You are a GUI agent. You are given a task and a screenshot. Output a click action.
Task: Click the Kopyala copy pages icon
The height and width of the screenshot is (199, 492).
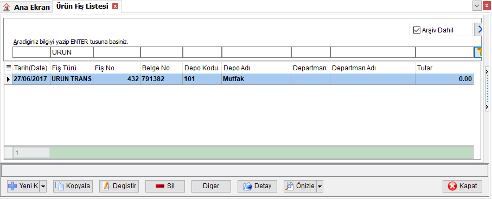pyautogui.click(x=59, y=186)
